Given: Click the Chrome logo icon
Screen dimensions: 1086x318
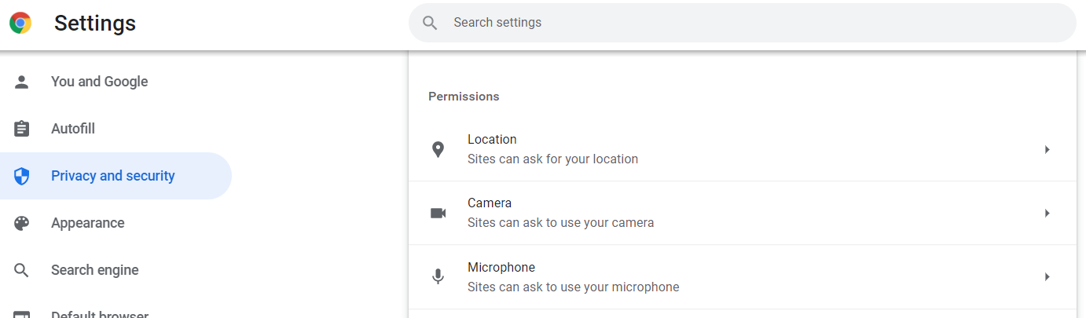Looking at the screenshot, I should 20,24.
